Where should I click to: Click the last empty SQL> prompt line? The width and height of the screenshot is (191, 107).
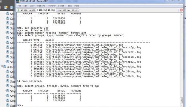(x=20, y=105)
